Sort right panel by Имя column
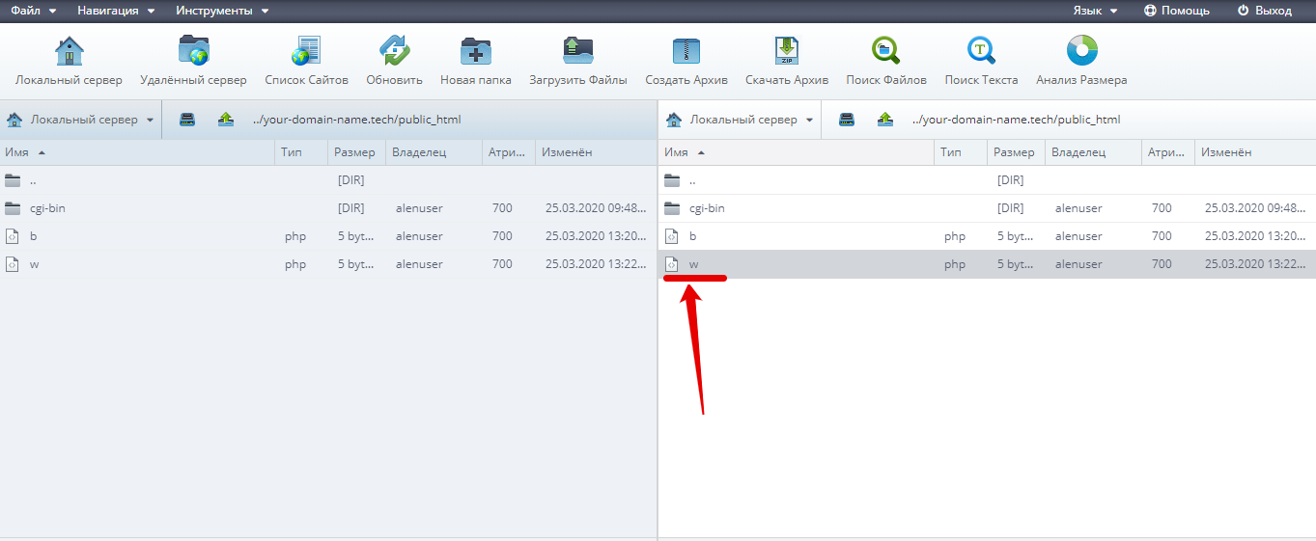This screenshot has width=1316, height=541. click(x=797, y=152)
